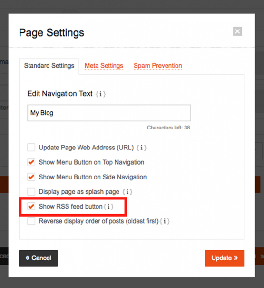
Task: Close the Page Settings dialog with X
Action: (x=237, y=31)
